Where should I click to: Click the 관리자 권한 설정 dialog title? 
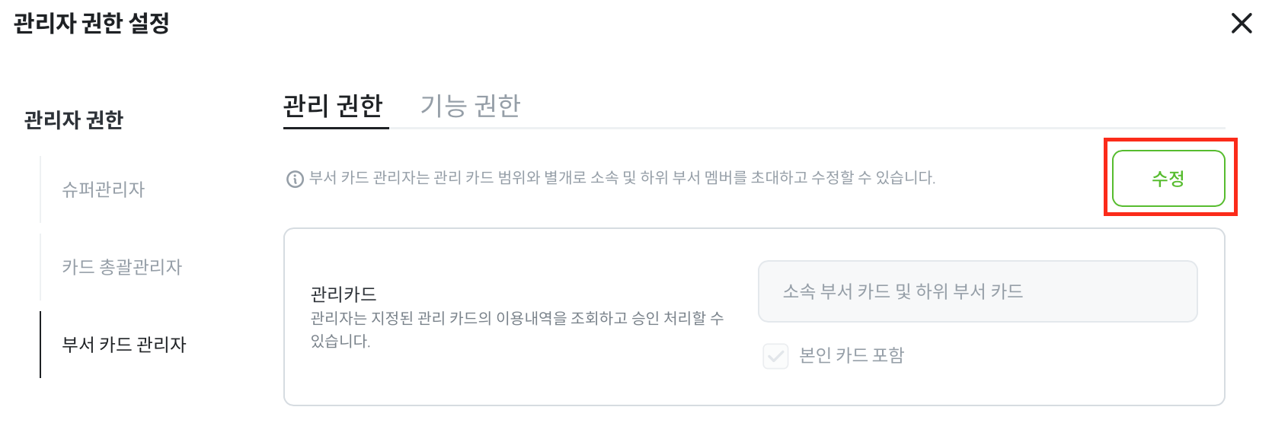point(91,24)
